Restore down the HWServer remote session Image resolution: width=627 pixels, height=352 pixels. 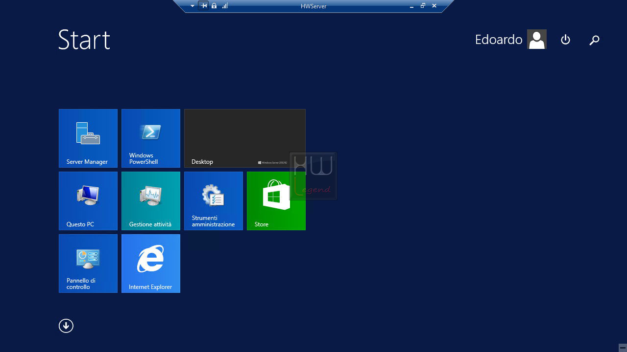(423, 6)
